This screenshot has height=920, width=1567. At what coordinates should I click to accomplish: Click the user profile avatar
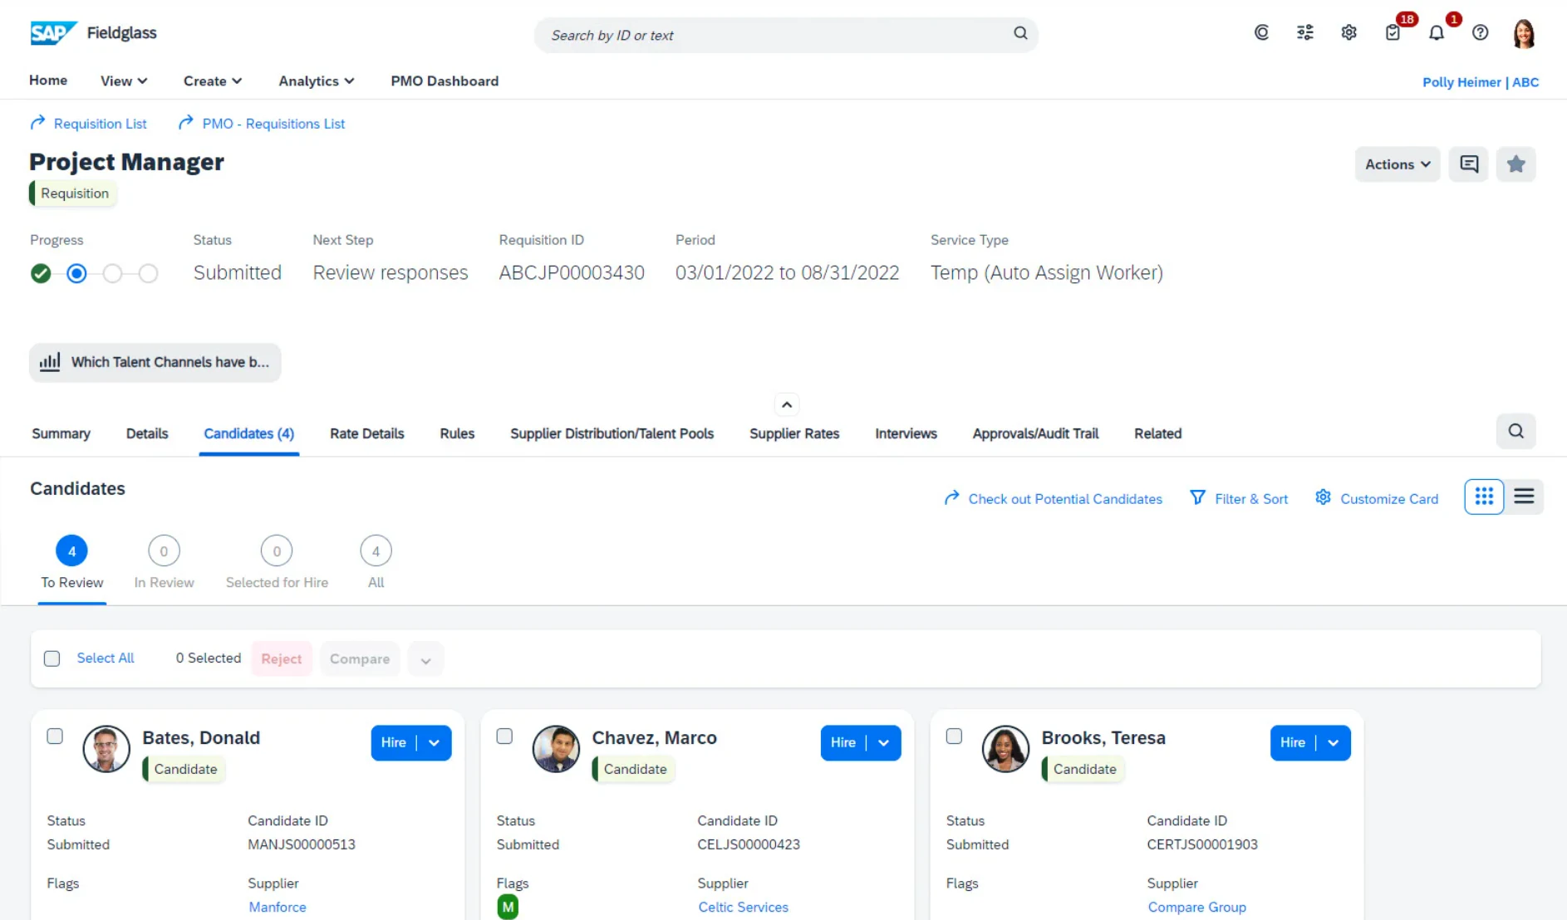(x=1524, y=33)
